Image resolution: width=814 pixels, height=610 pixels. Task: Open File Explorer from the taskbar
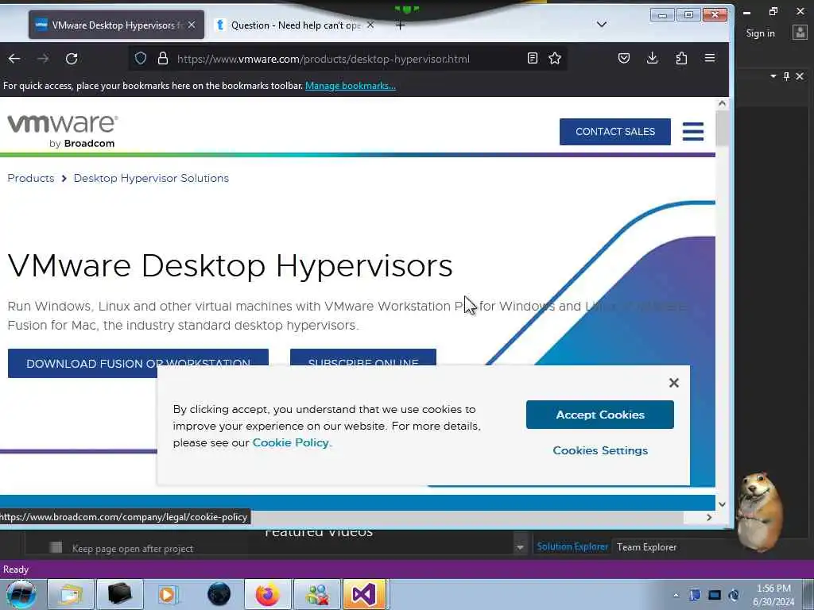point(71,594)
